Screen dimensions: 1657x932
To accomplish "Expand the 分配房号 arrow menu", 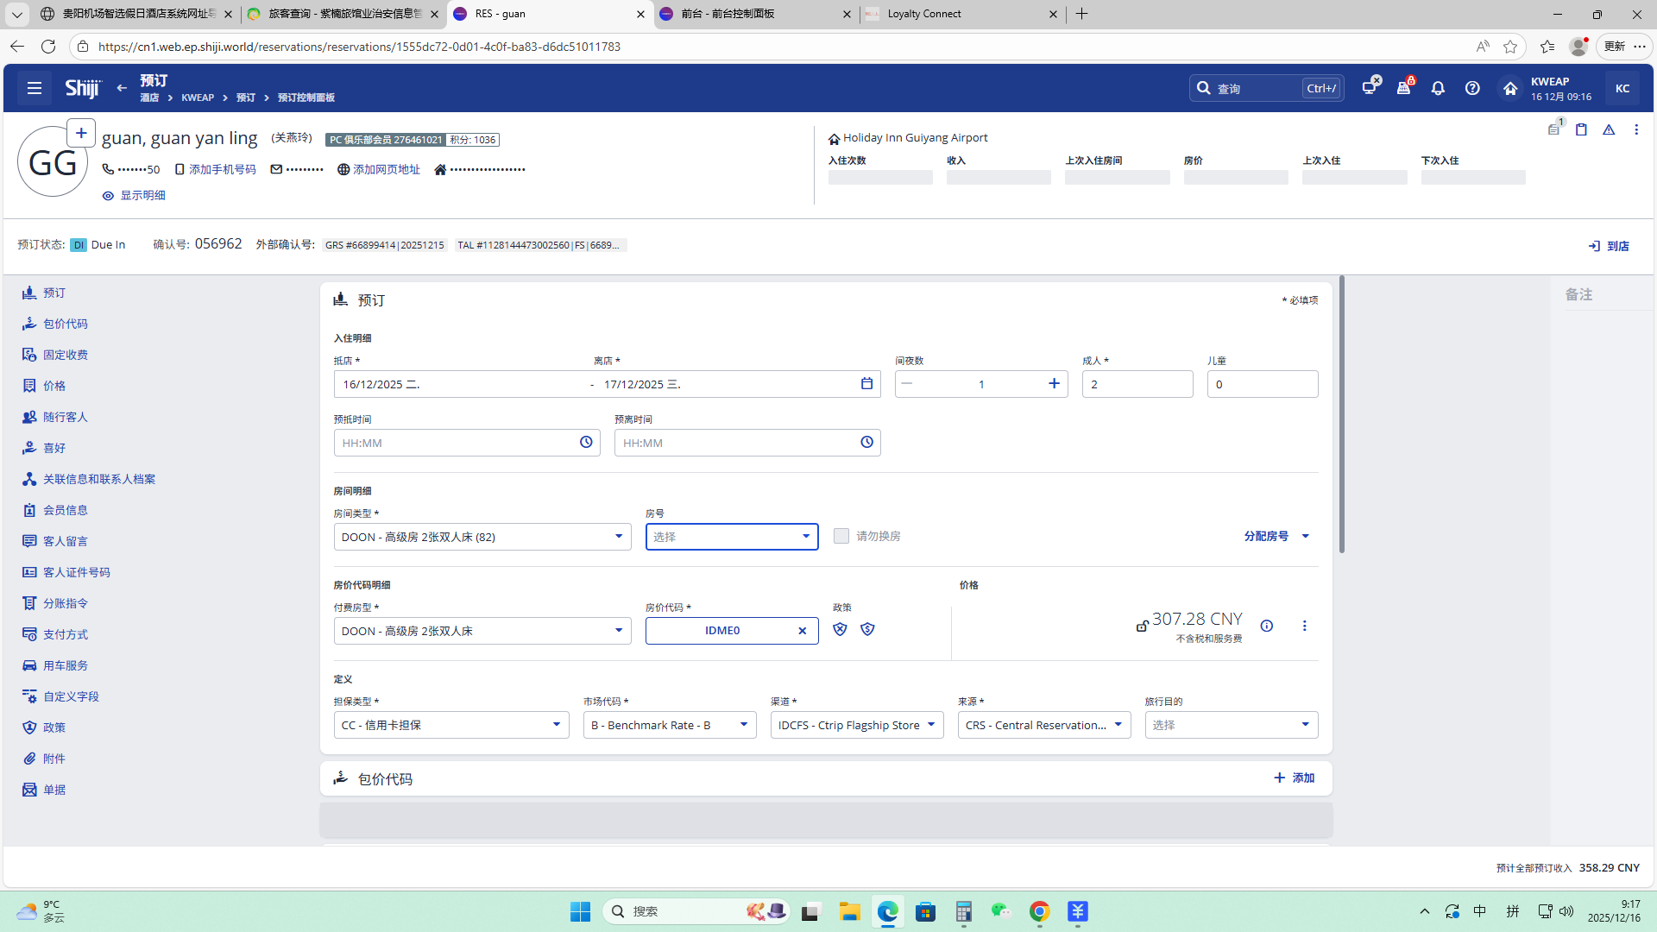I will pyautogui.click(x=1305, y=536).
